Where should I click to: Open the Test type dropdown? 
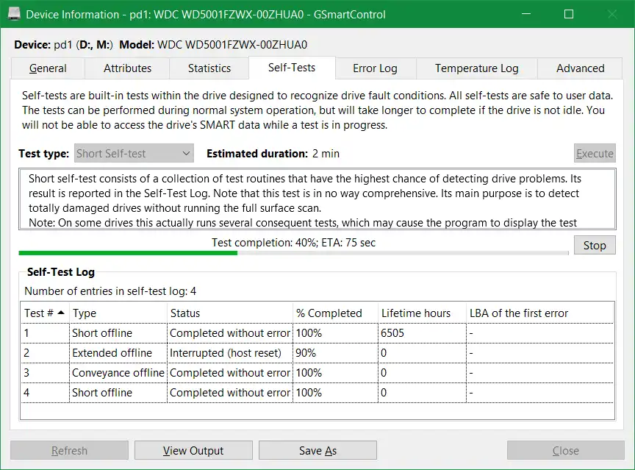point(133,153)
